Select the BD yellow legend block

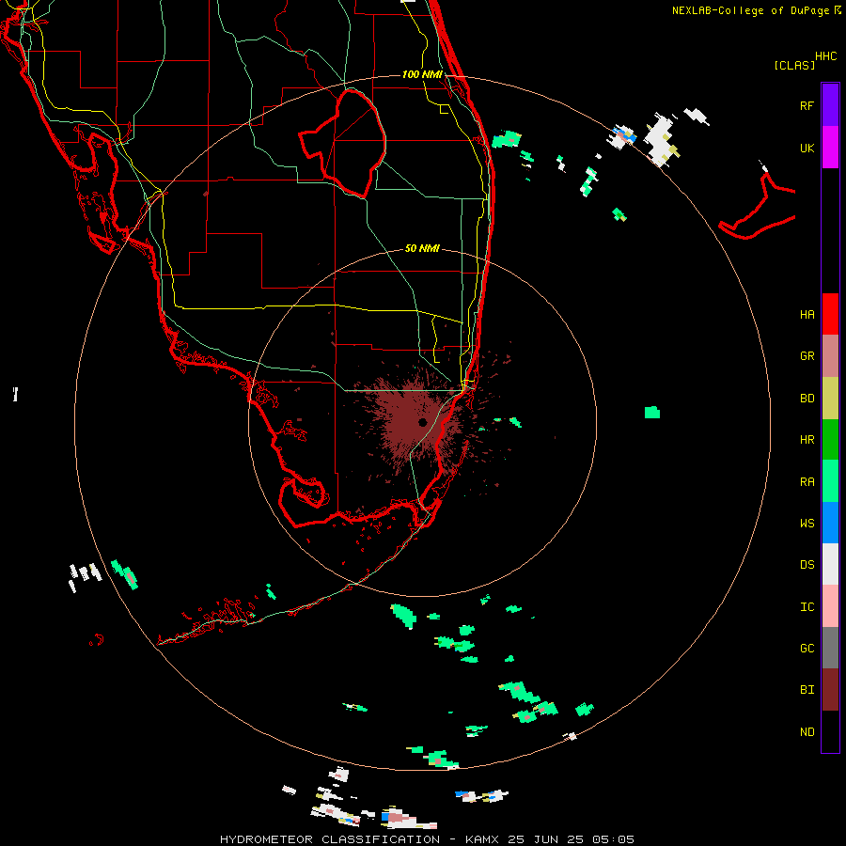[x=830, y=399]
